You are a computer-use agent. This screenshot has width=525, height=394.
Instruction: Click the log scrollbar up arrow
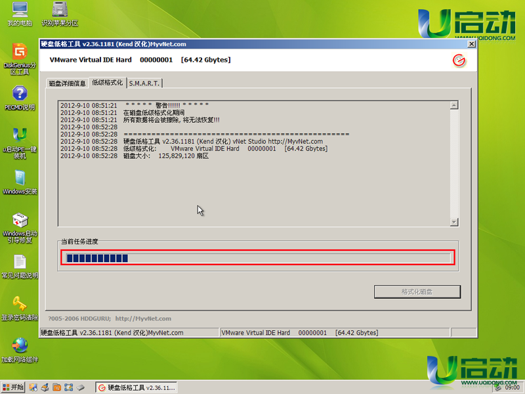point(454,105)
